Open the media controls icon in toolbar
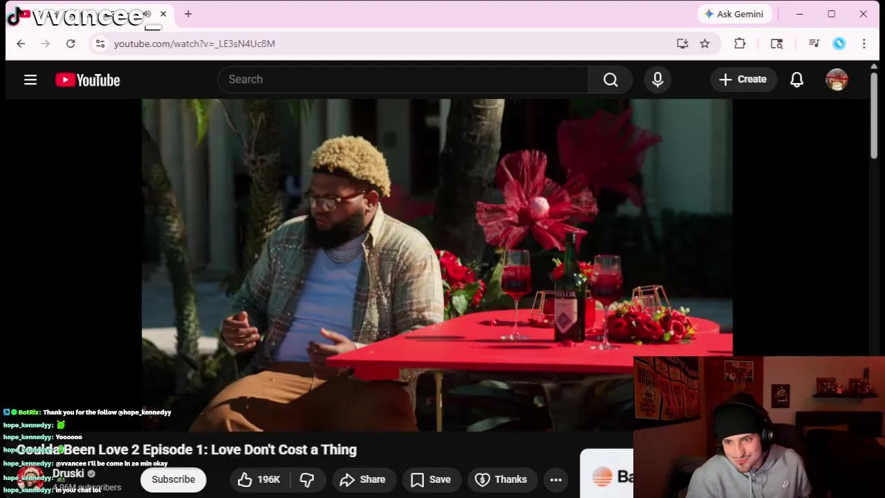The height and width of the screenshot is (498, 885). pyautogui.click(x=814, y=44)
